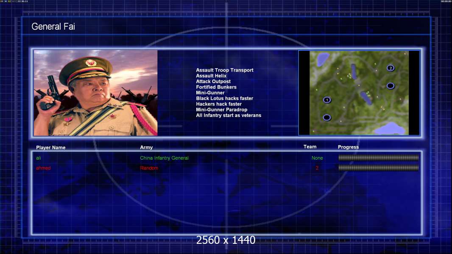This screenshot has height=254, width=452.
Task: Click 'Mini-Gunner' ability line
Action: [x=210, y=93]
